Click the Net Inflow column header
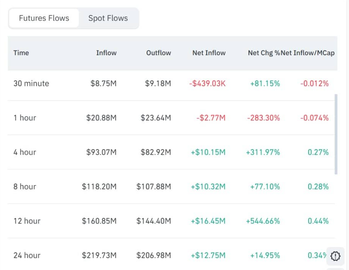 [209, 53]
